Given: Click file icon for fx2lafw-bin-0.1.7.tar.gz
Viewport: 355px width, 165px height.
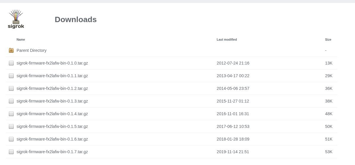Looking at the screenshot, I should (11, 152).
